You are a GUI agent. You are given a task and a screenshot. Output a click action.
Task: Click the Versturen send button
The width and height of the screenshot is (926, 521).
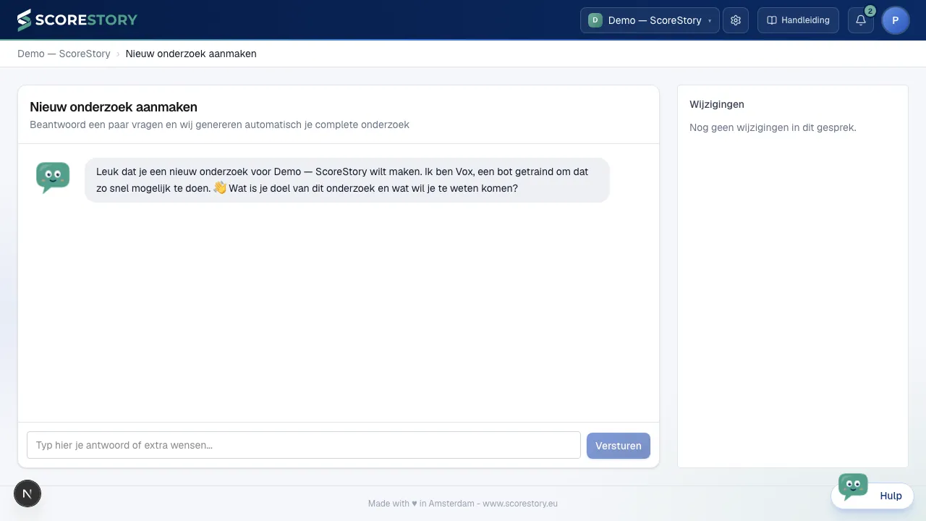[x=619, y=446]
